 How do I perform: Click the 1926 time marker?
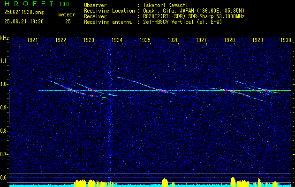pyautogui.click(x=173, y=40)
